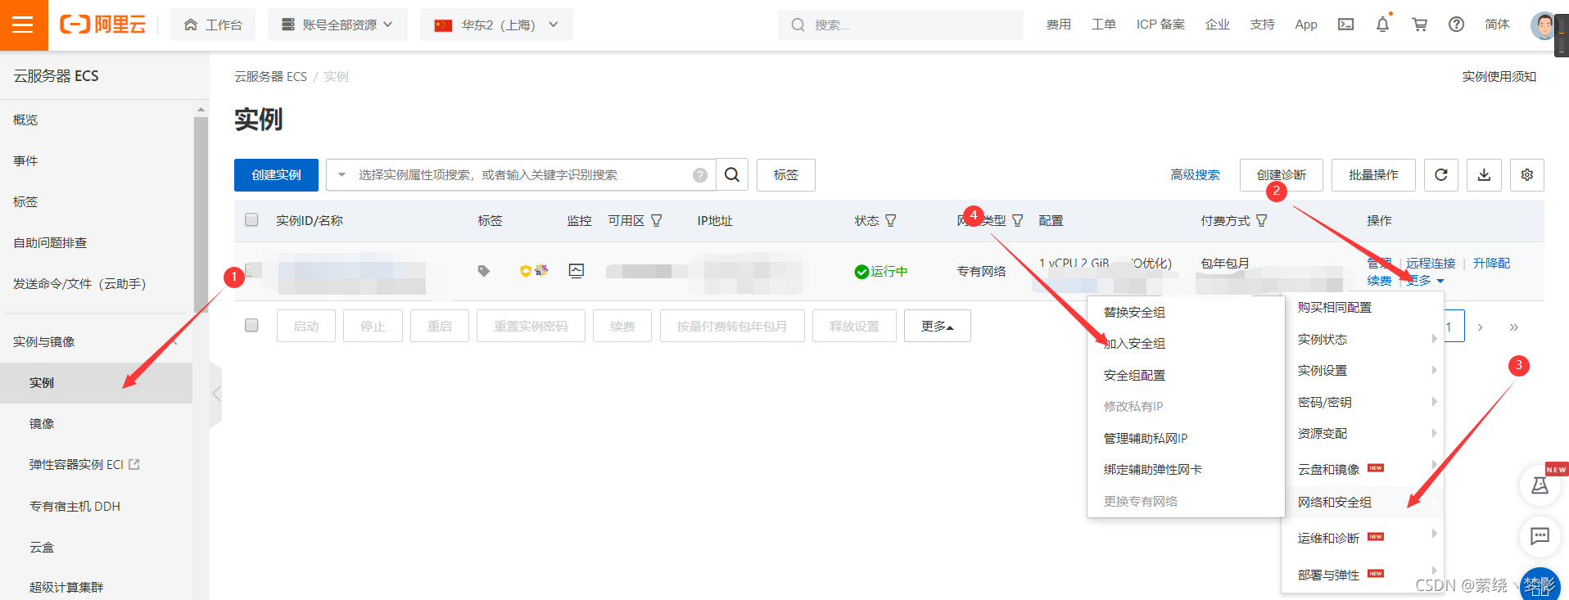Toggle the select-all checkbox in table header
1569x600 pixels.
pos(251,219)
